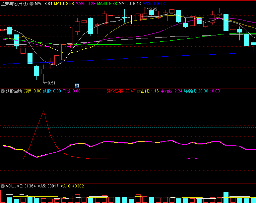Click the 主力线: 2.24 value
The width and height of the screenshot is (256, 203).
pos(171,91)
